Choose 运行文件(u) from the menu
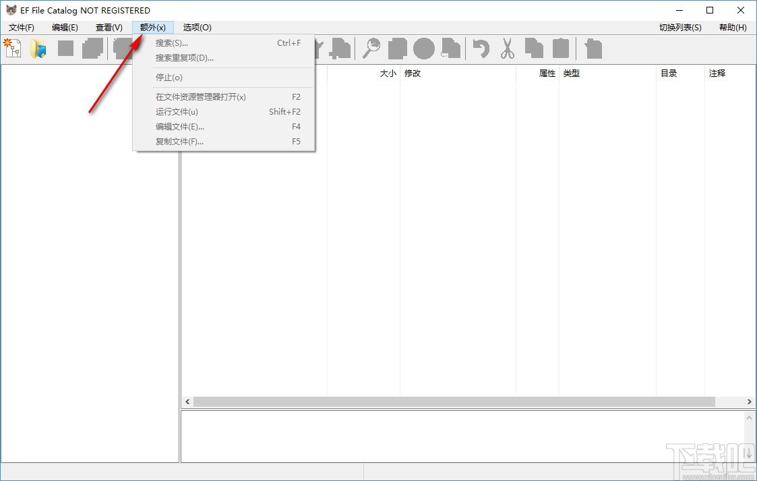 point(176,111)
